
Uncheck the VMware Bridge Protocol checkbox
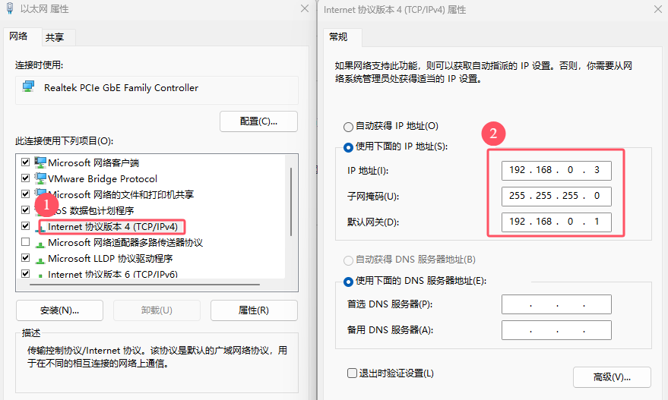click(26, 178)
